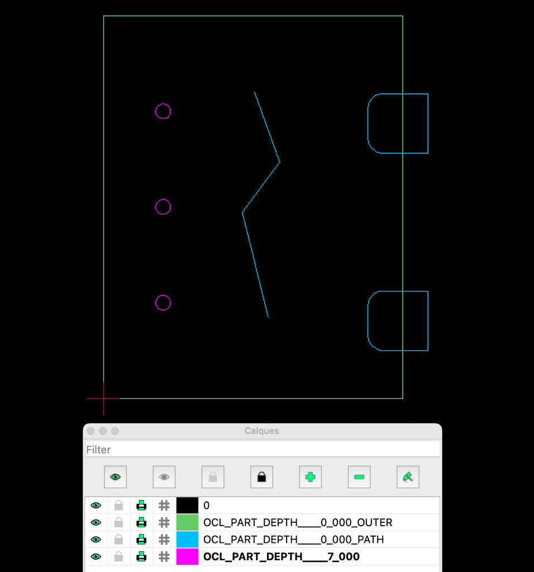The width and height of the screenshot is (534, 572).
Task: Click the magenta swatch of 7_000 layer
Action: 187,557
